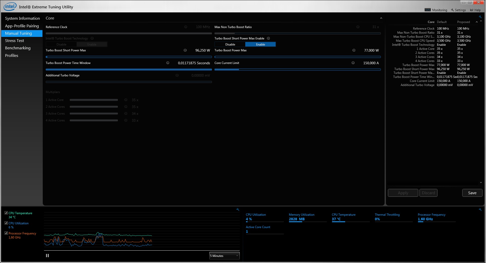Click info icon for 2 Active Cores multiplier
This screenshot has height=263, width=486.
[126, 107]
